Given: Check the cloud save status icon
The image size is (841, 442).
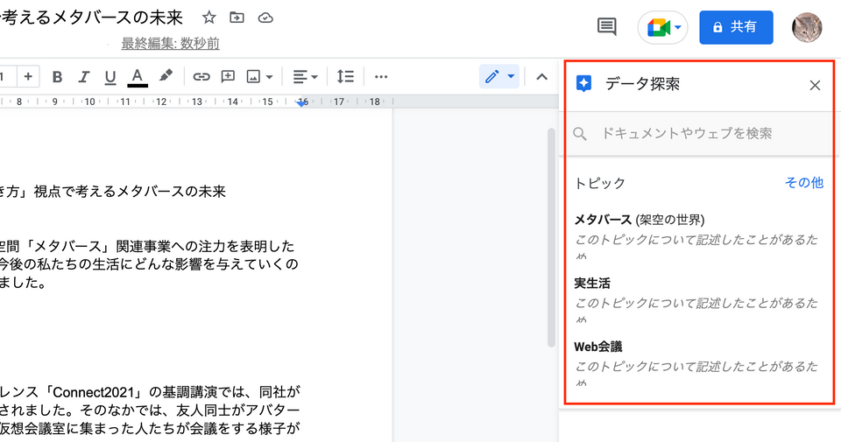Looking at the screenshot, I should (265, 18).
